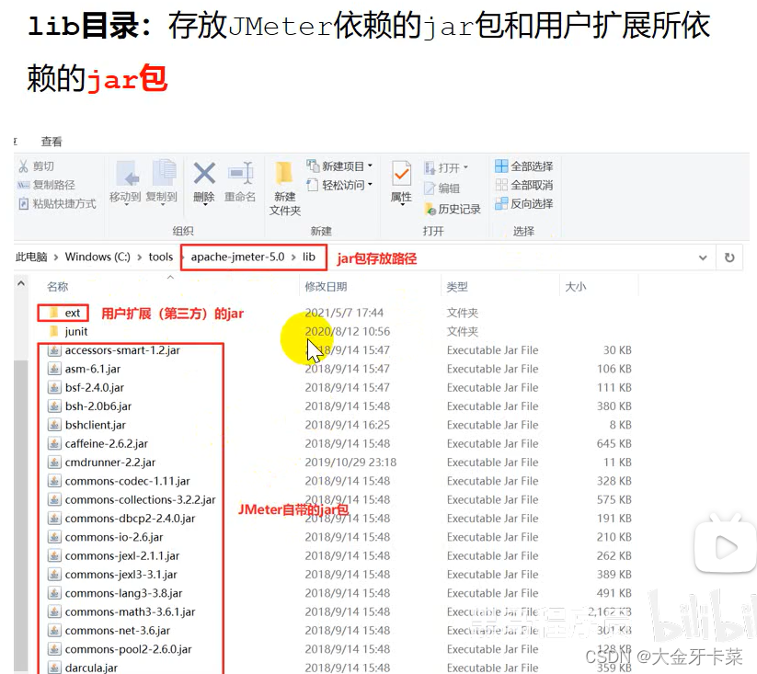This screenshot has width=757, height=674.
Task: Click tools in the address breadcrumb
Action: 161,257
